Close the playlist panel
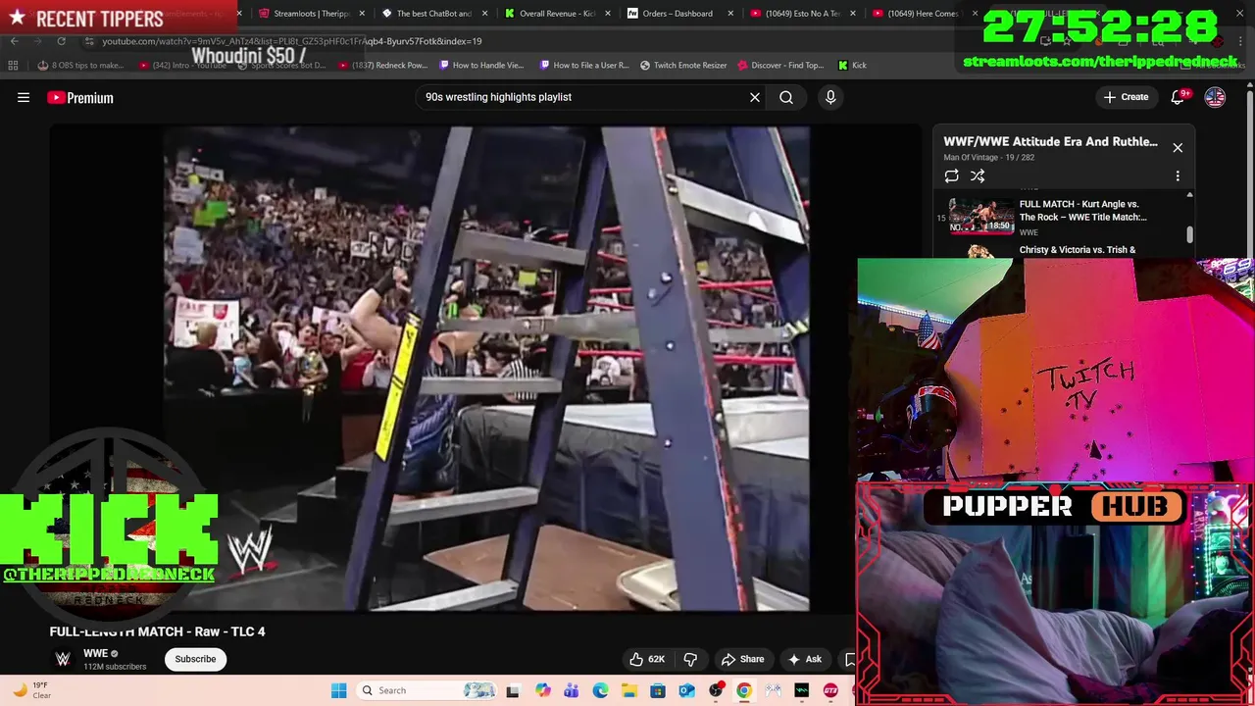Screen dimensions: 1255x706 1178,148
